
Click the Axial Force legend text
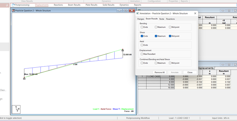pos(106,109)
